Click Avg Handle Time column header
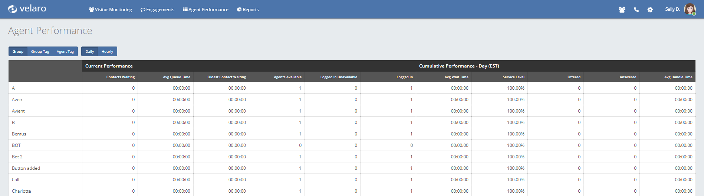The height and width of the screenshot is (196, 704). click(678, 77)
